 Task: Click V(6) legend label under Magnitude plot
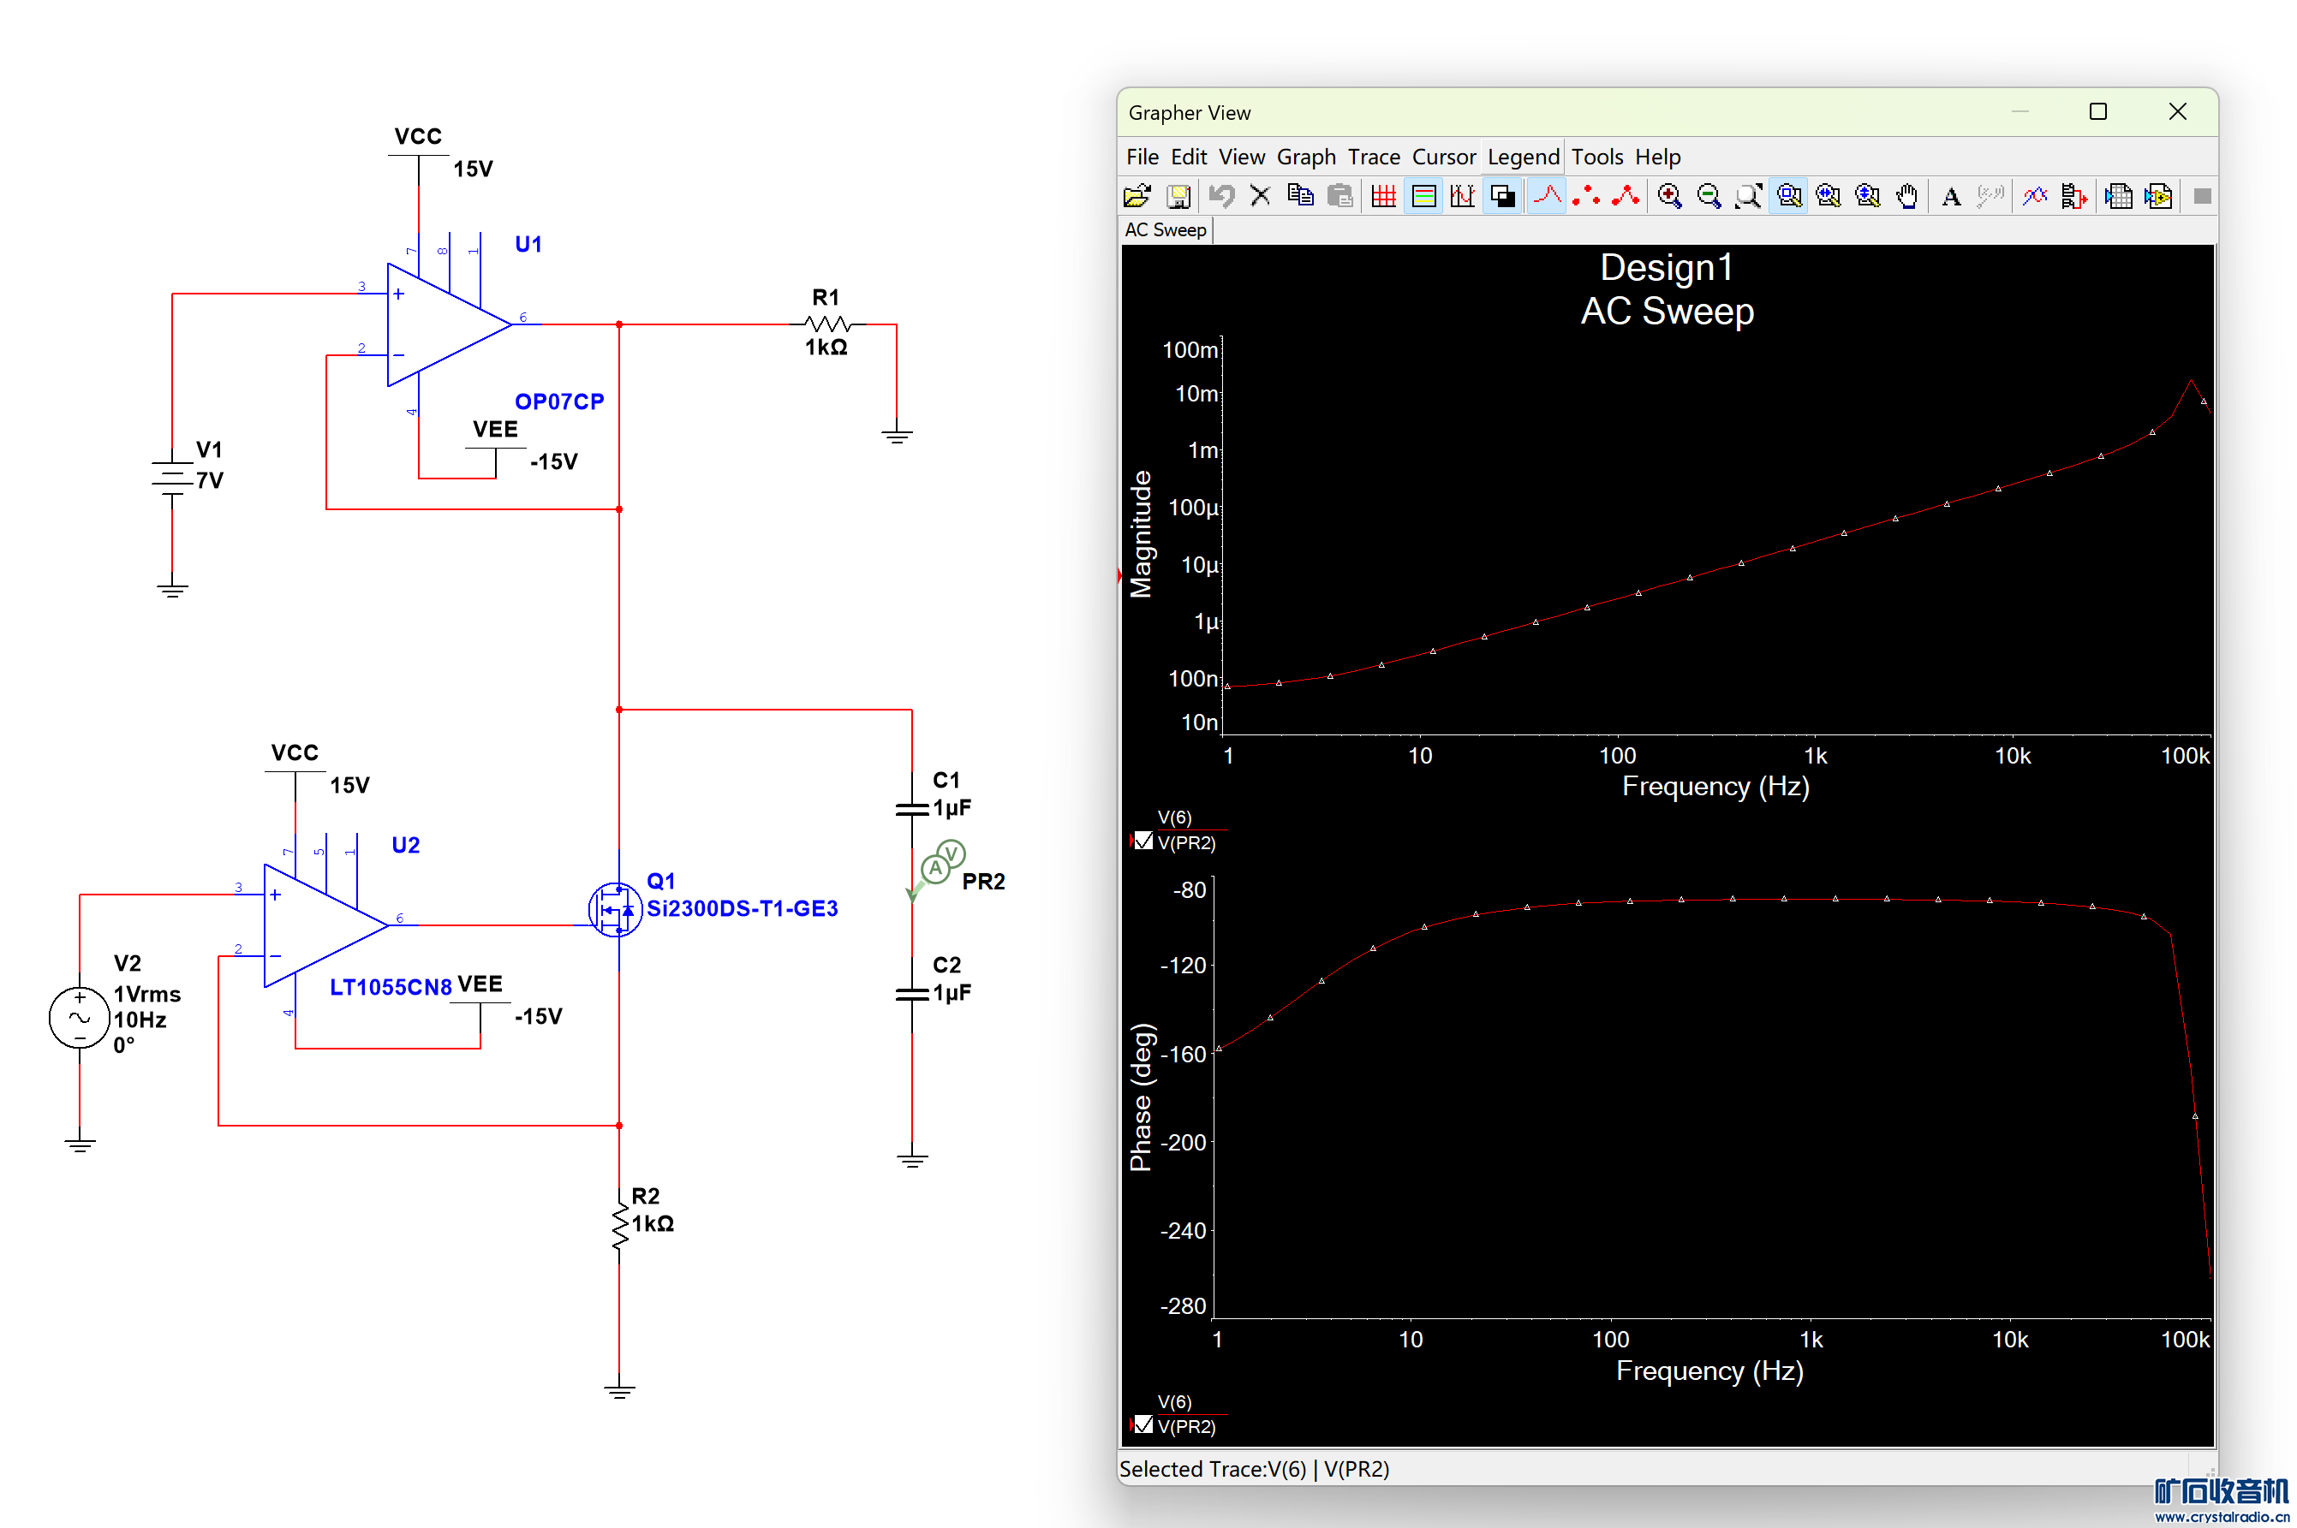coord(1174,817)
